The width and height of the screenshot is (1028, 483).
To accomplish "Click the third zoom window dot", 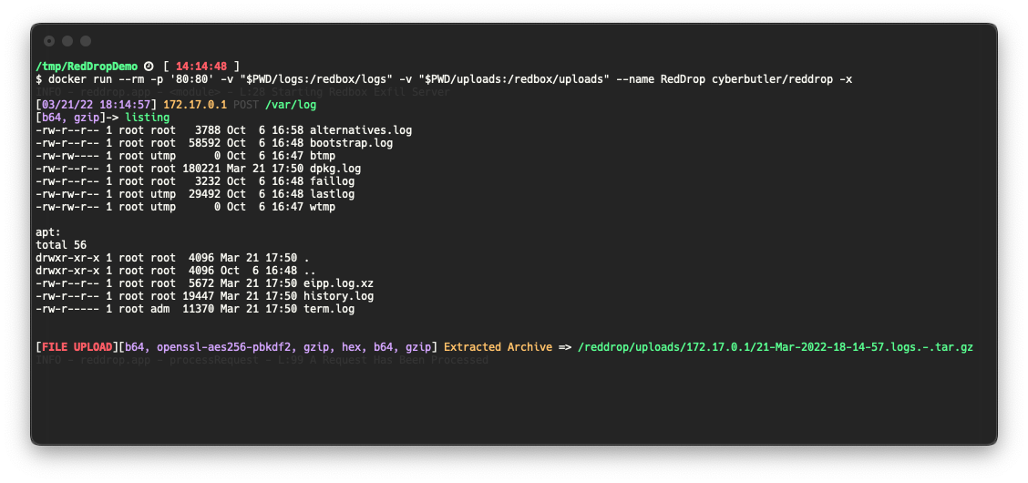I will click(x=86, y=41).
